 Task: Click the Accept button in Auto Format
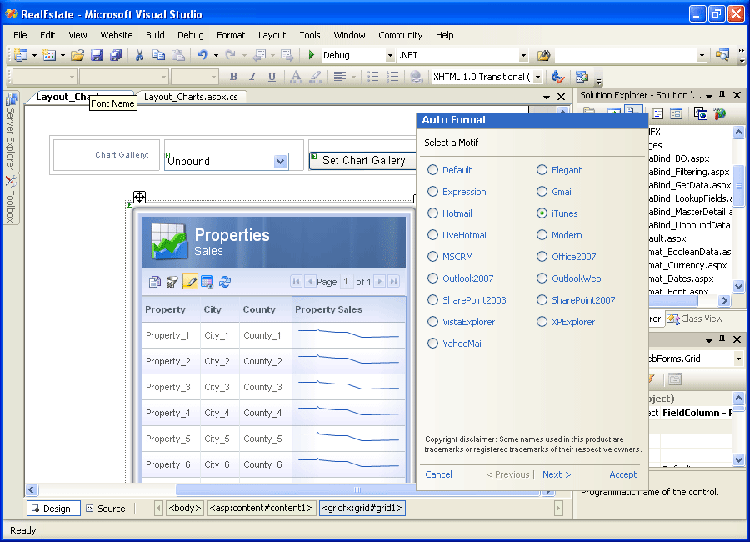622,474
